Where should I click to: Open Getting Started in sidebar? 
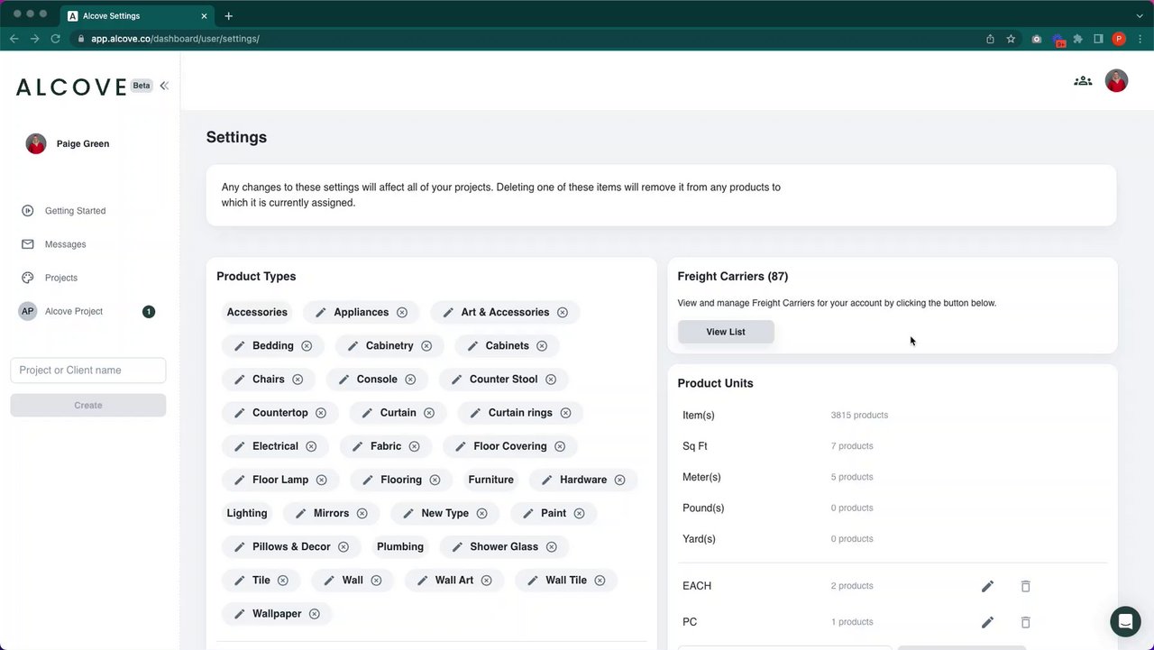[x=75, y=211]
